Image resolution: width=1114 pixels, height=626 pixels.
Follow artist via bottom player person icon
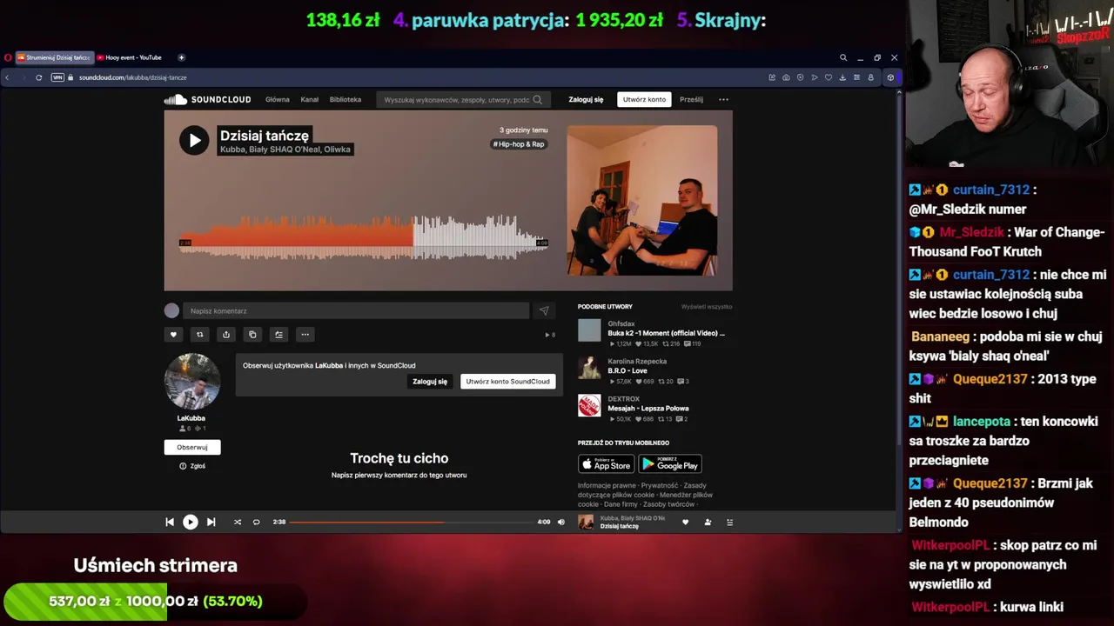point(708,522)
